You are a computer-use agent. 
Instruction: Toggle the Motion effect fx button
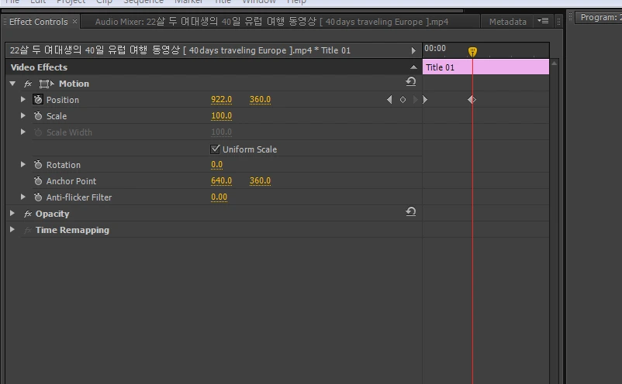[28, 84]
